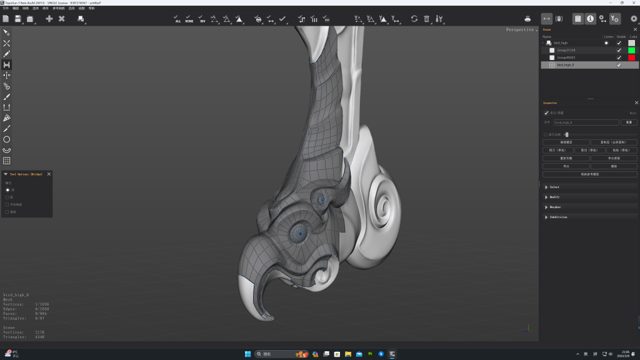The height and width of the screenshot is (360, 640).
Task: Select the grid Patch tool icon
Action: [x=6, y=161]
